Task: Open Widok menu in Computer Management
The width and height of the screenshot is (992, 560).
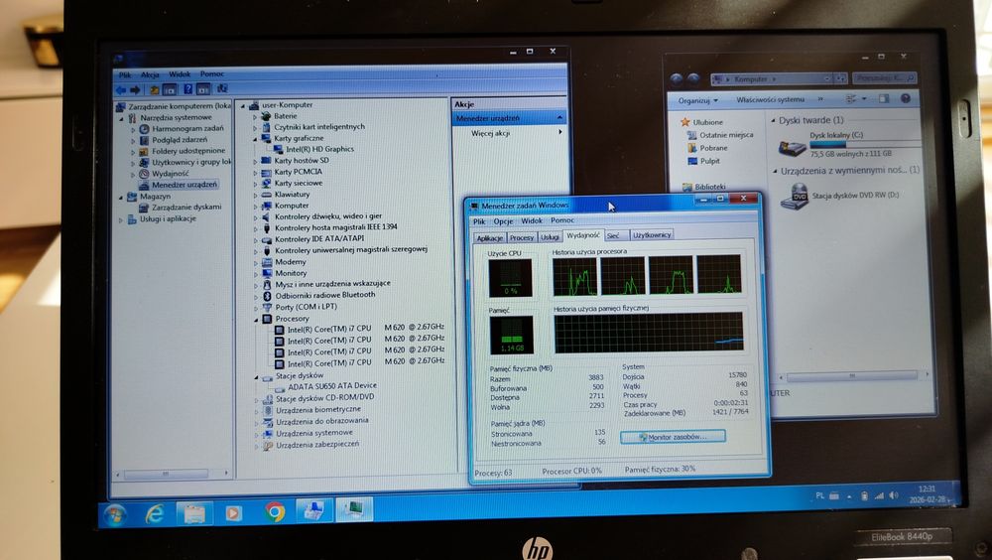Action: [180, 74]
